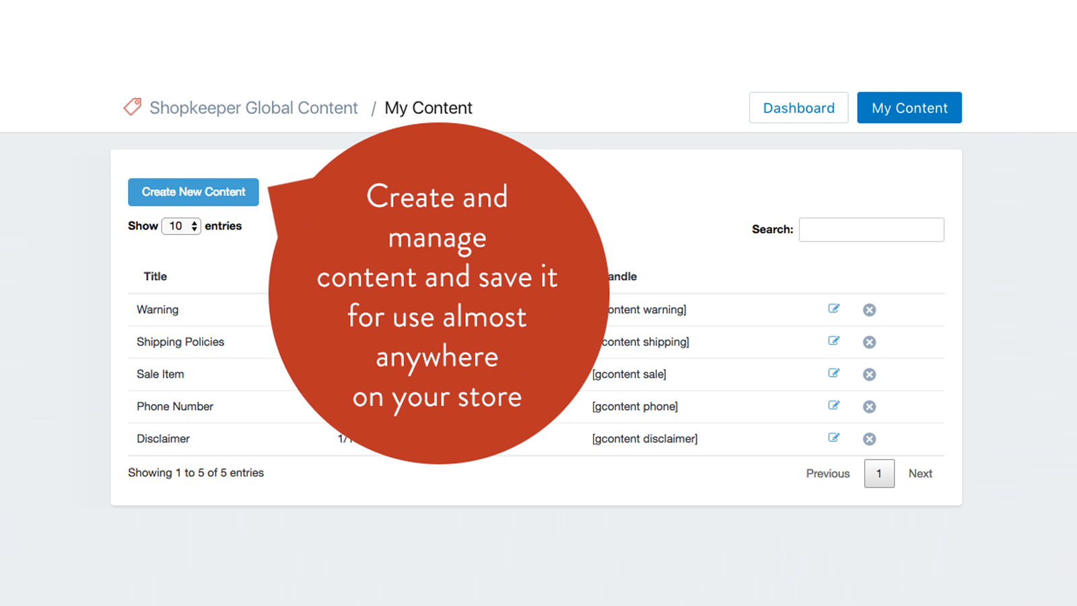Remove the Shipping Policies entry
Screen dimensions: 1077x606
click(869, 342)
